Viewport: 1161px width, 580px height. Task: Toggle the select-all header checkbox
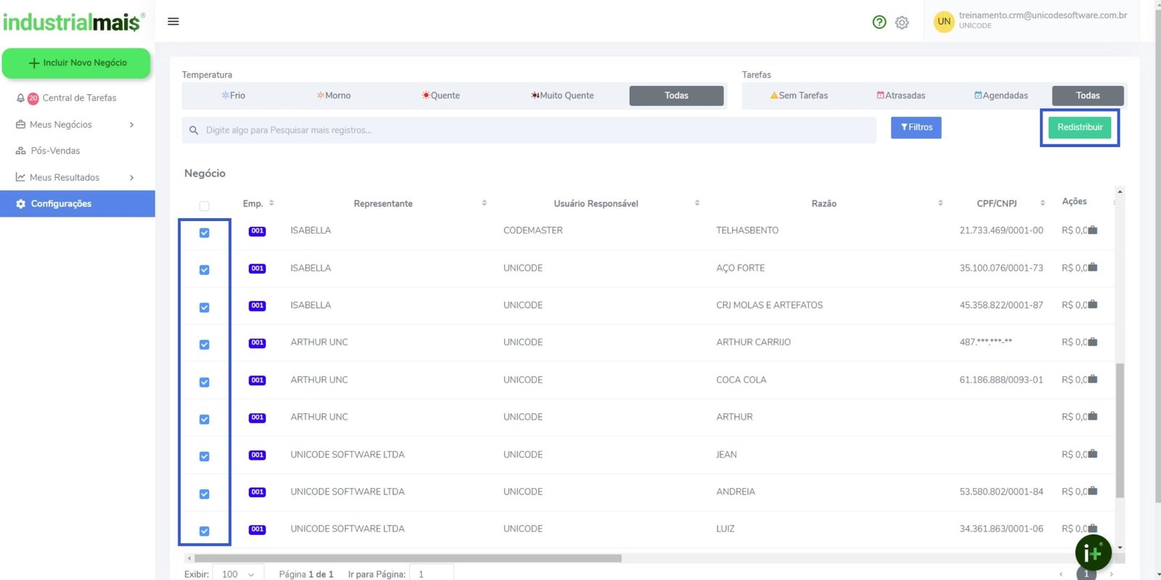tap(205, 206)
